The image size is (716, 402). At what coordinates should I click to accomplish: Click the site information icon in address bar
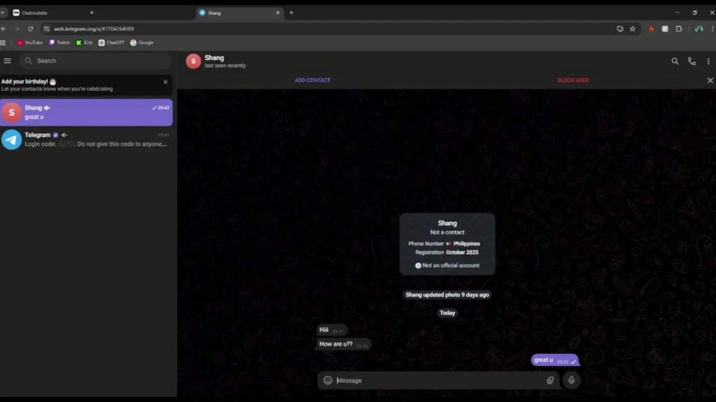coord(46,28)
